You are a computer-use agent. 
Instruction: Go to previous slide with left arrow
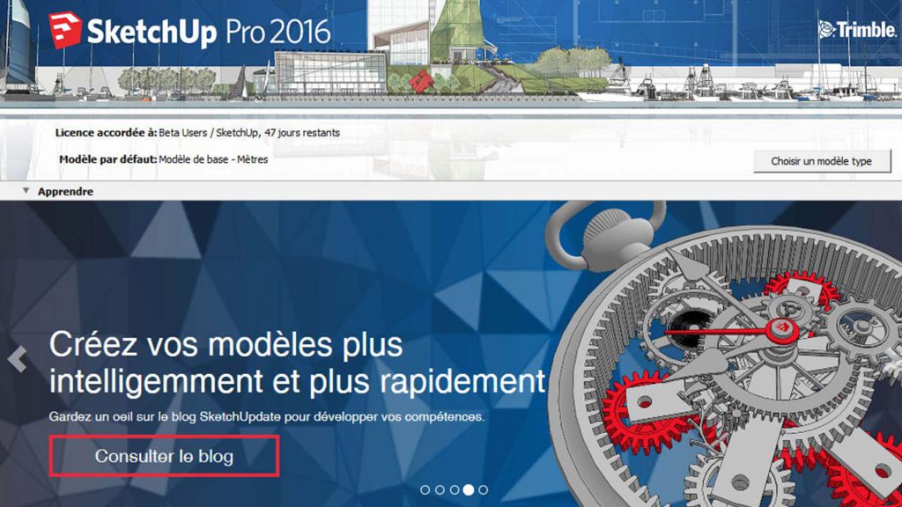click(18, 359)
